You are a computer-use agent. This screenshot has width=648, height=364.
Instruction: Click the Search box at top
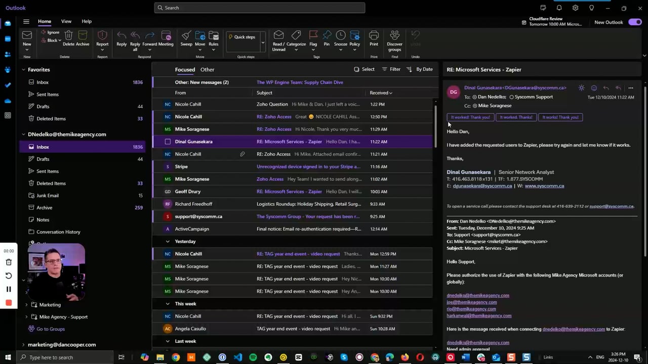click(260, 8)
